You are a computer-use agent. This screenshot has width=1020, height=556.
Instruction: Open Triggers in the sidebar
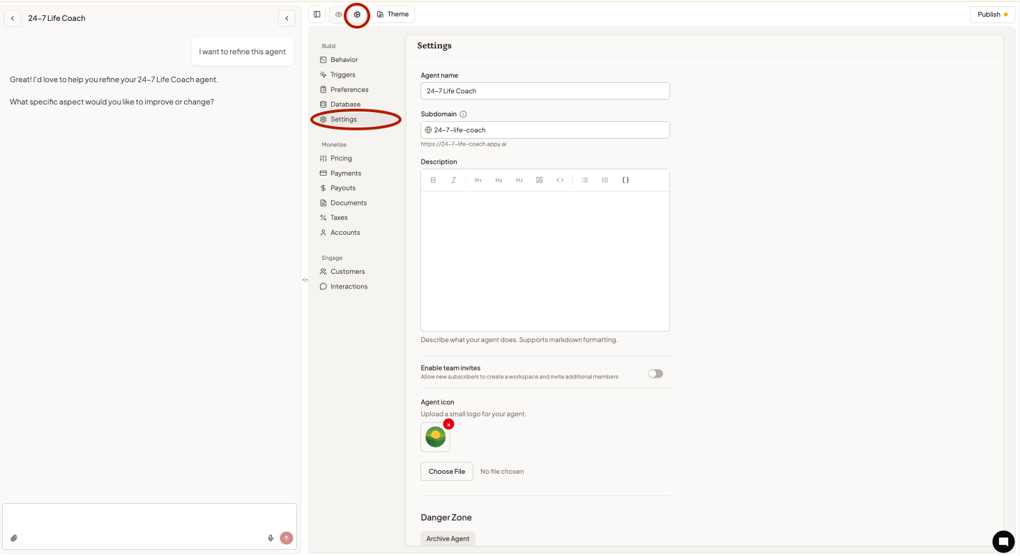[x=342, y=75]
